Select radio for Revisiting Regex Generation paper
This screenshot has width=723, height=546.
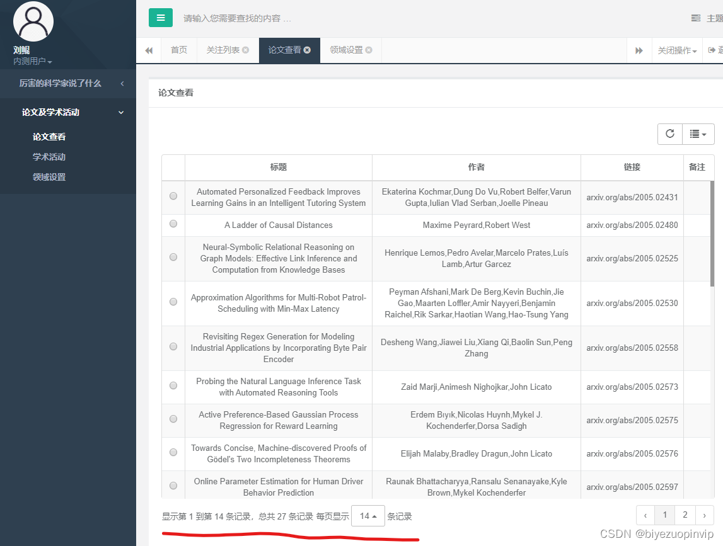click(x=173, y=346)
